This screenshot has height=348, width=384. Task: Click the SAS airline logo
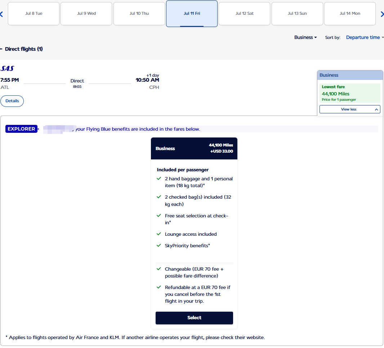coord(7,68)
